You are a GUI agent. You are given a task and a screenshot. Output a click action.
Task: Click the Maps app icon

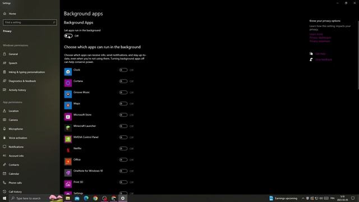68,105
